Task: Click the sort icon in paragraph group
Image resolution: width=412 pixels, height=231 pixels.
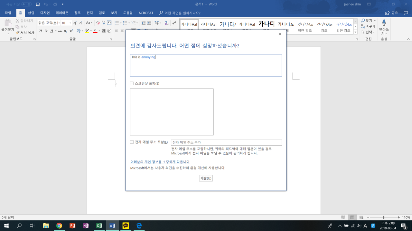Action: click(166, 23)
